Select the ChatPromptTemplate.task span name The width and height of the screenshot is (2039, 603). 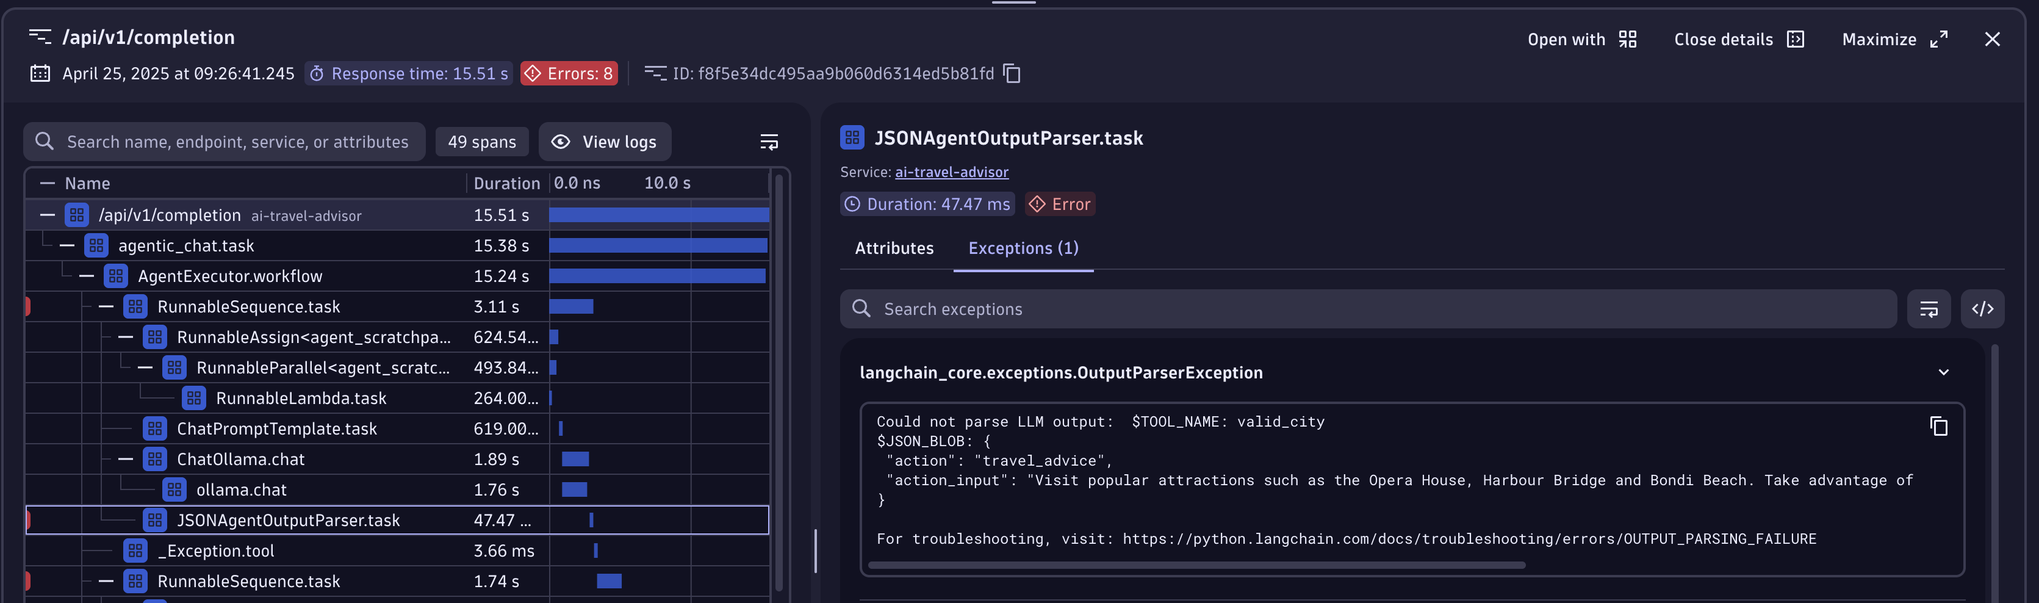tap(276, 429)
